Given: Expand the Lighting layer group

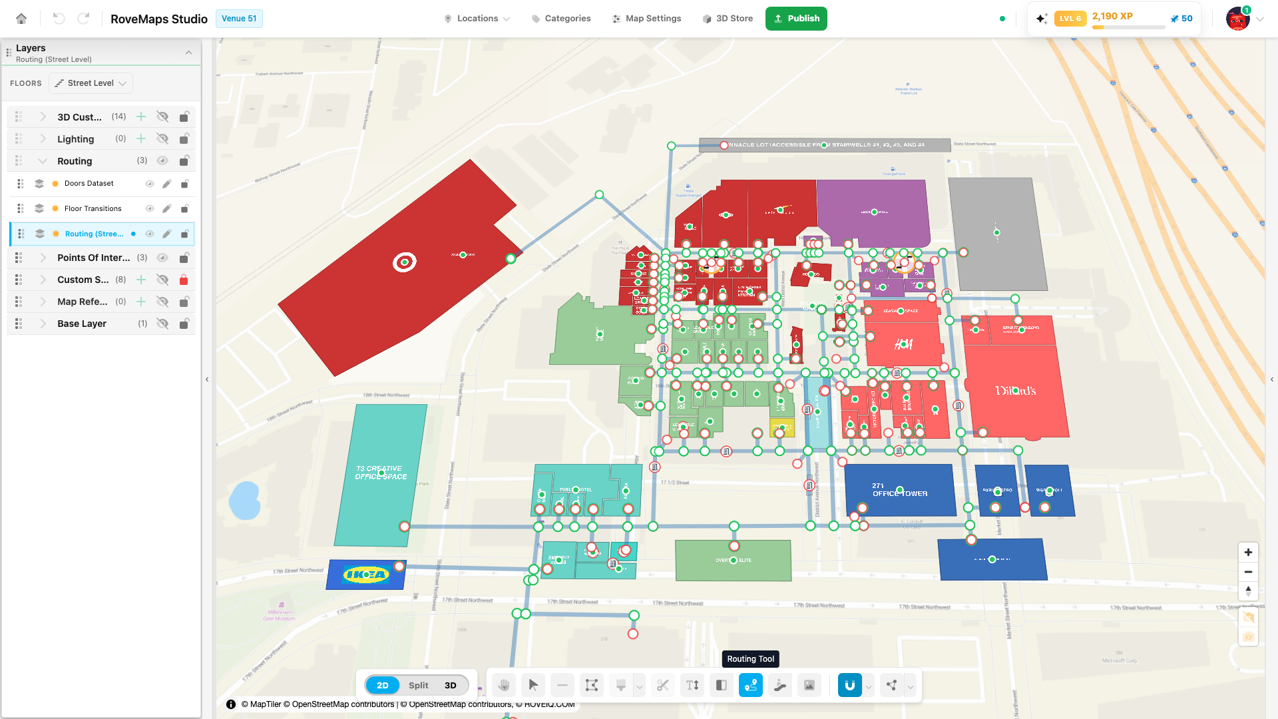Looking at the screenshot, I should click(x=43, y=138).
